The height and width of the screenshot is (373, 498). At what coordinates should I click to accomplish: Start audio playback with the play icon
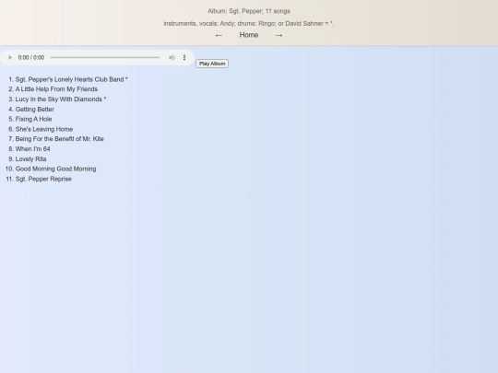10,57
